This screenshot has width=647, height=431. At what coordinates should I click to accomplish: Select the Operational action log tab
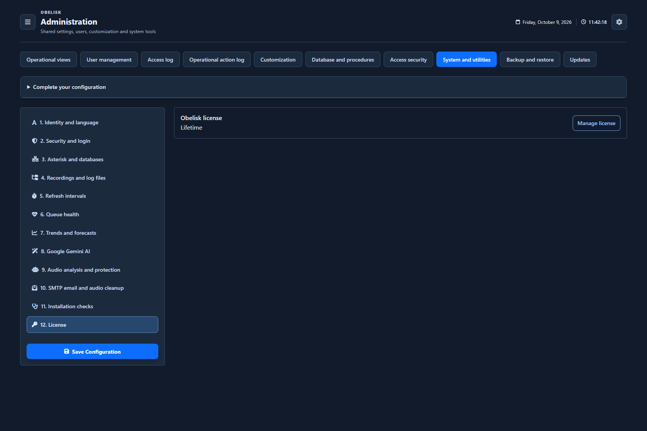click(217, 60)
